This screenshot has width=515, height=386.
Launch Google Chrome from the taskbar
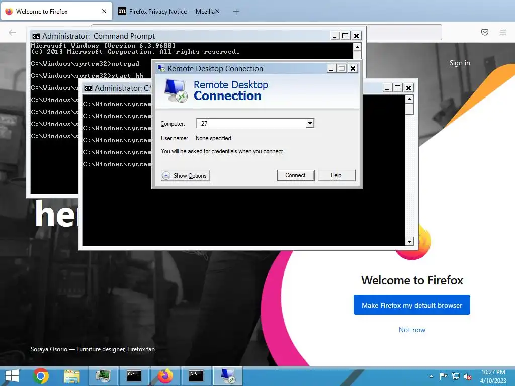41,376
